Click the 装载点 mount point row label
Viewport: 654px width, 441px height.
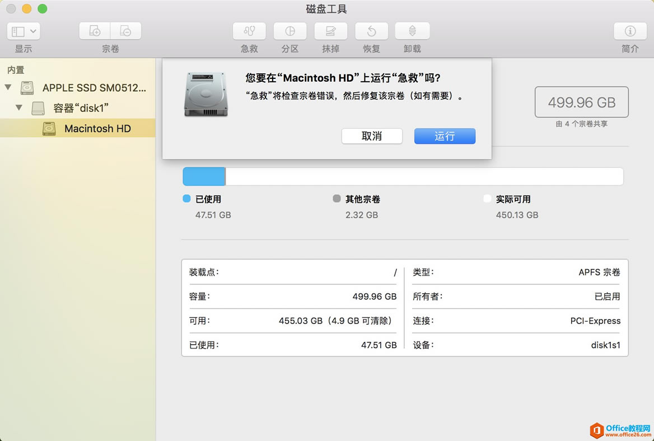pos(204,272)
